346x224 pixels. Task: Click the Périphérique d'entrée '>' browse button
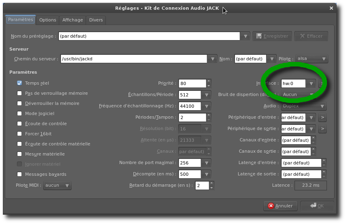(x=322, y=117)
